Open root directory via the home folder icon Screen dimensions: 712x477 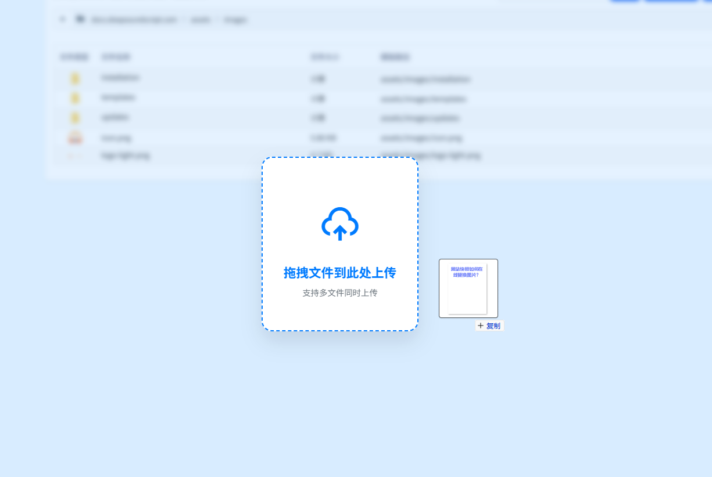point(80,19)
